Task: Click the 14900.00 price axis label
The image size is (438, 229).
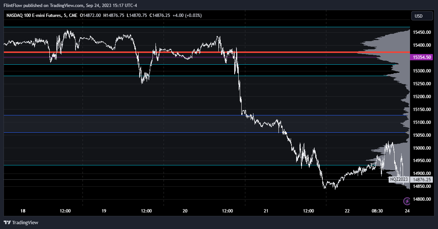Action: click(x=422, y=173)
